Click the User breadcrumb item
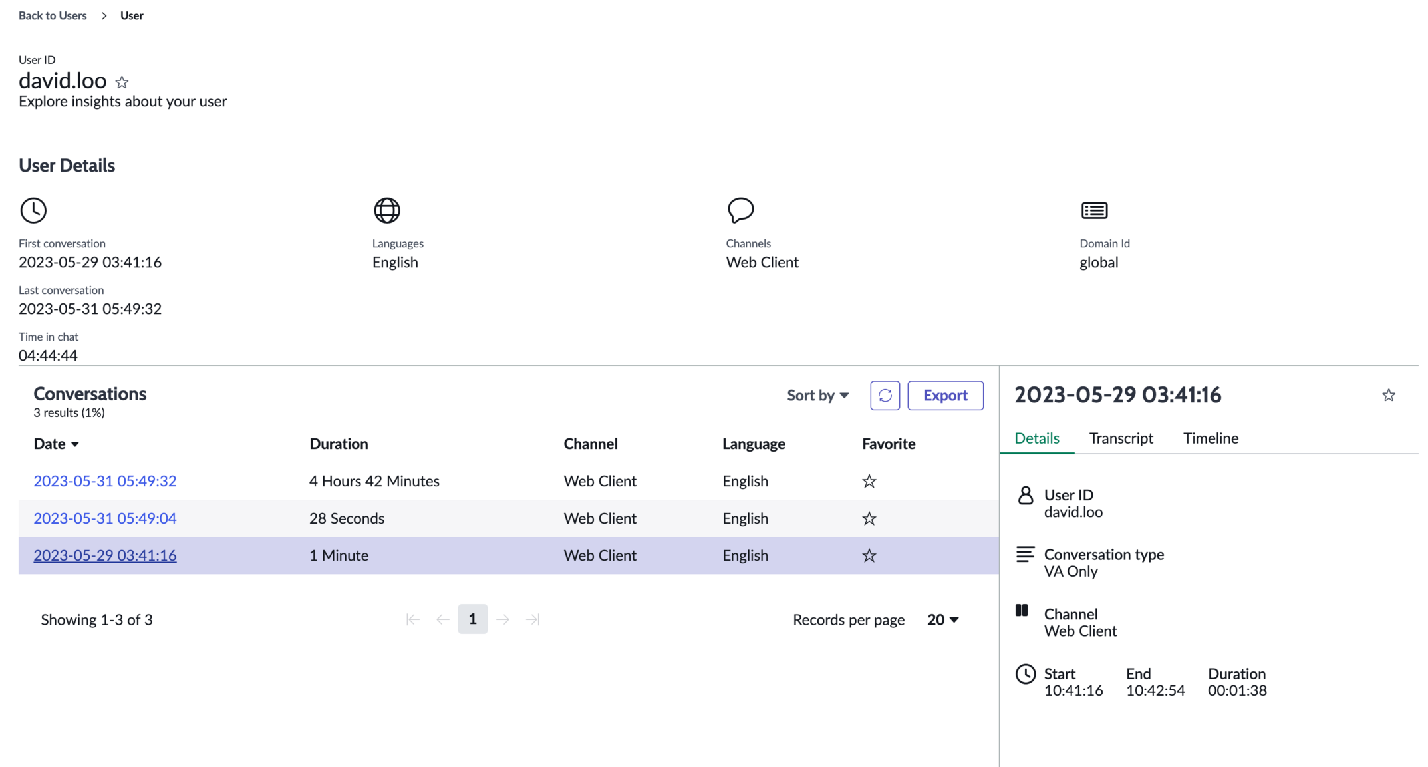The width and height of the screenshot is (1428, 767). point(132,15)
